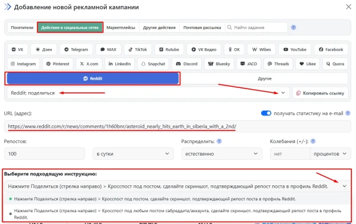This screenshot has width=356, height=224.
Task: Click the highlighted Reddit button
Action: [x=93, y=78]
